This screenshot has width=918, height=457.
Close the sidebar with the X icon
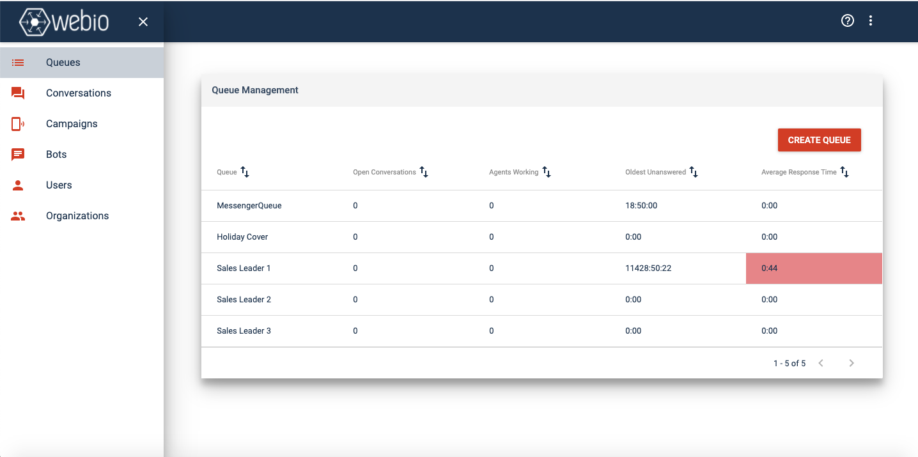tap(143, 22)
